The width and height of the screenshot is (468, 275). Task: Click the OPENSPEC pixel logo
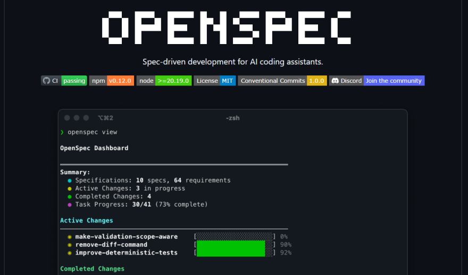tap(227, 28)
